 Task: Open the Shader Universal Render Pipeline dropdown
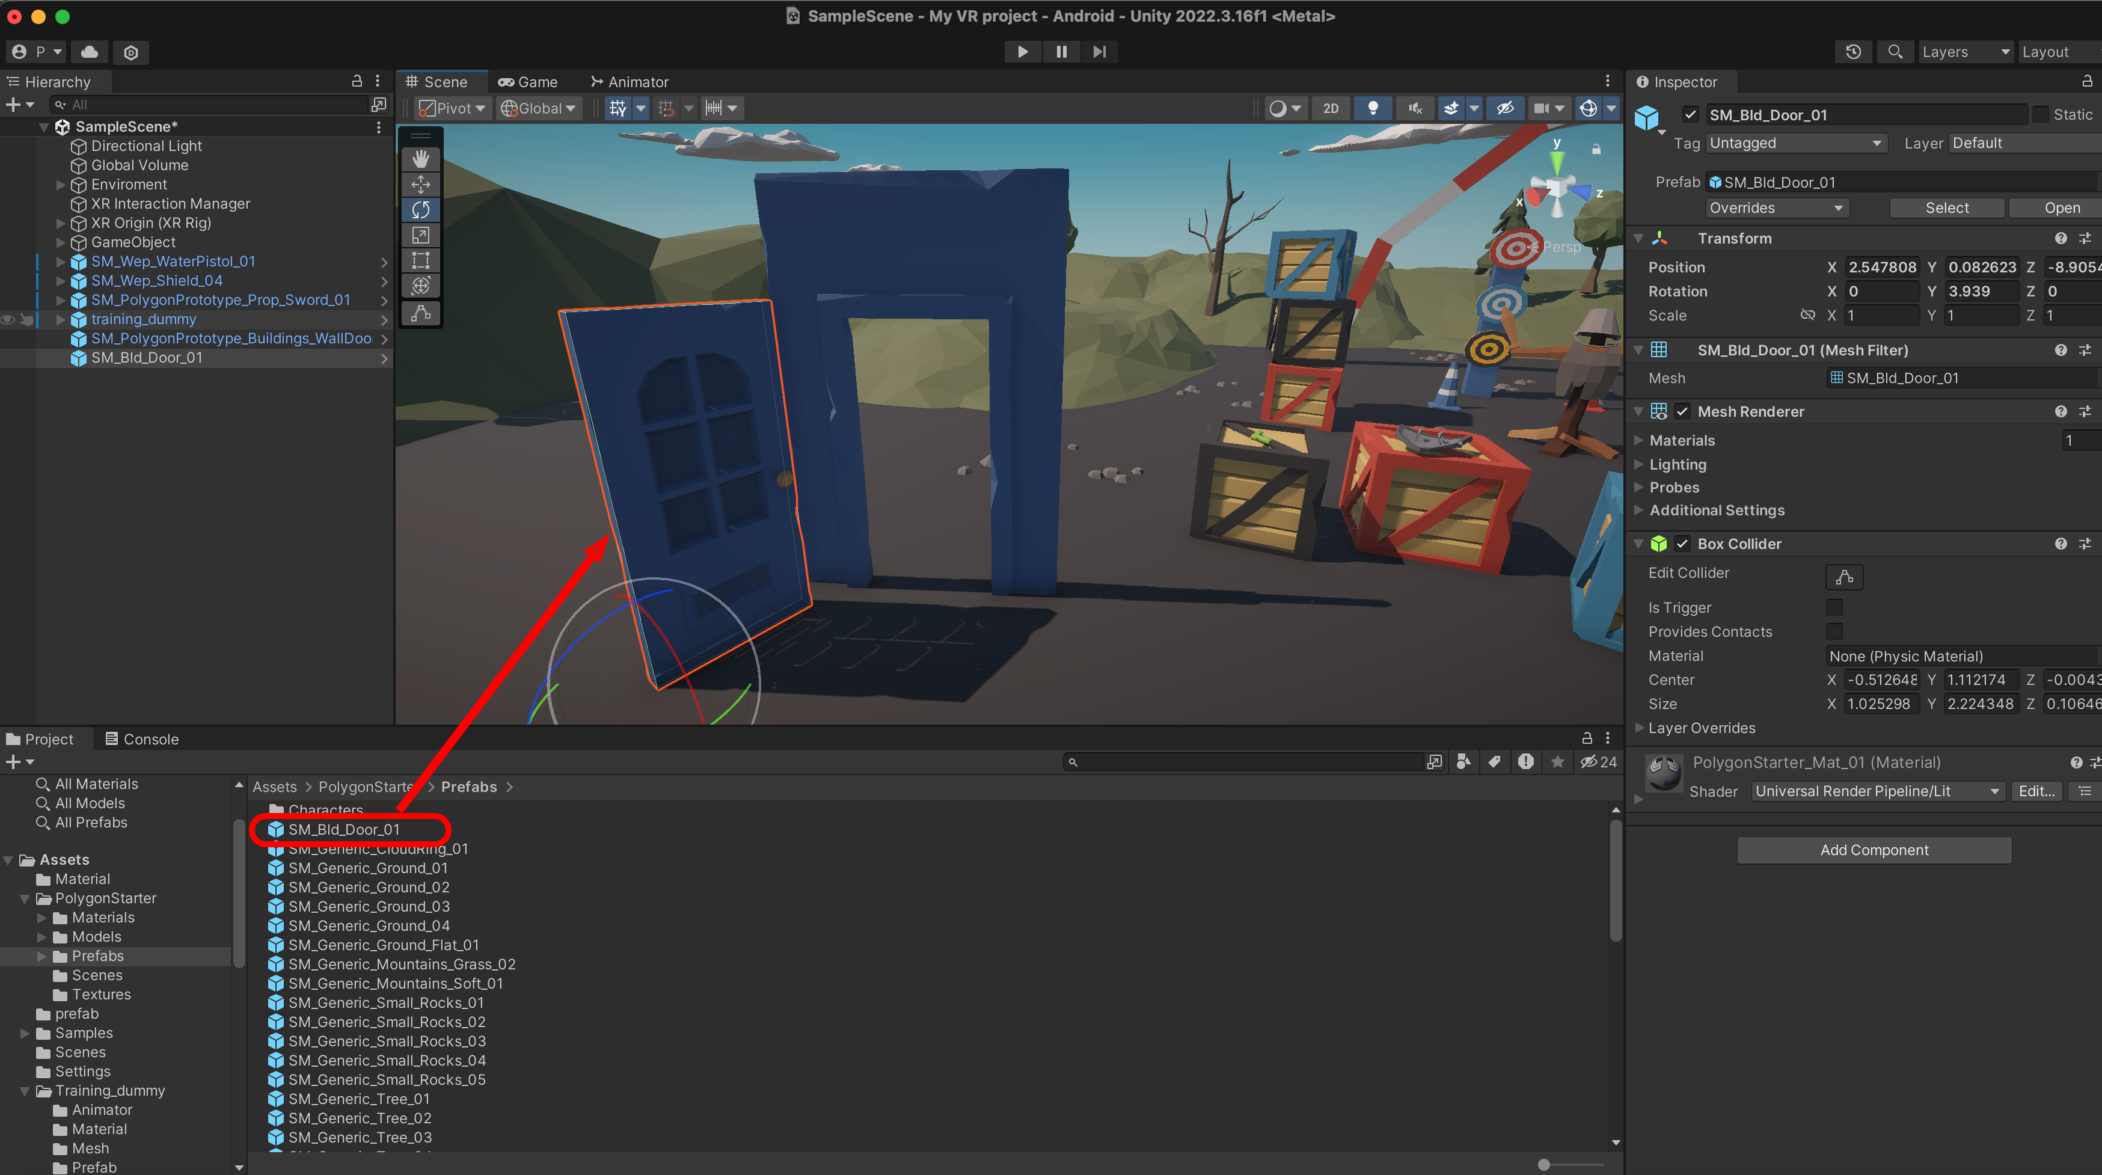tap(1877, 791)
